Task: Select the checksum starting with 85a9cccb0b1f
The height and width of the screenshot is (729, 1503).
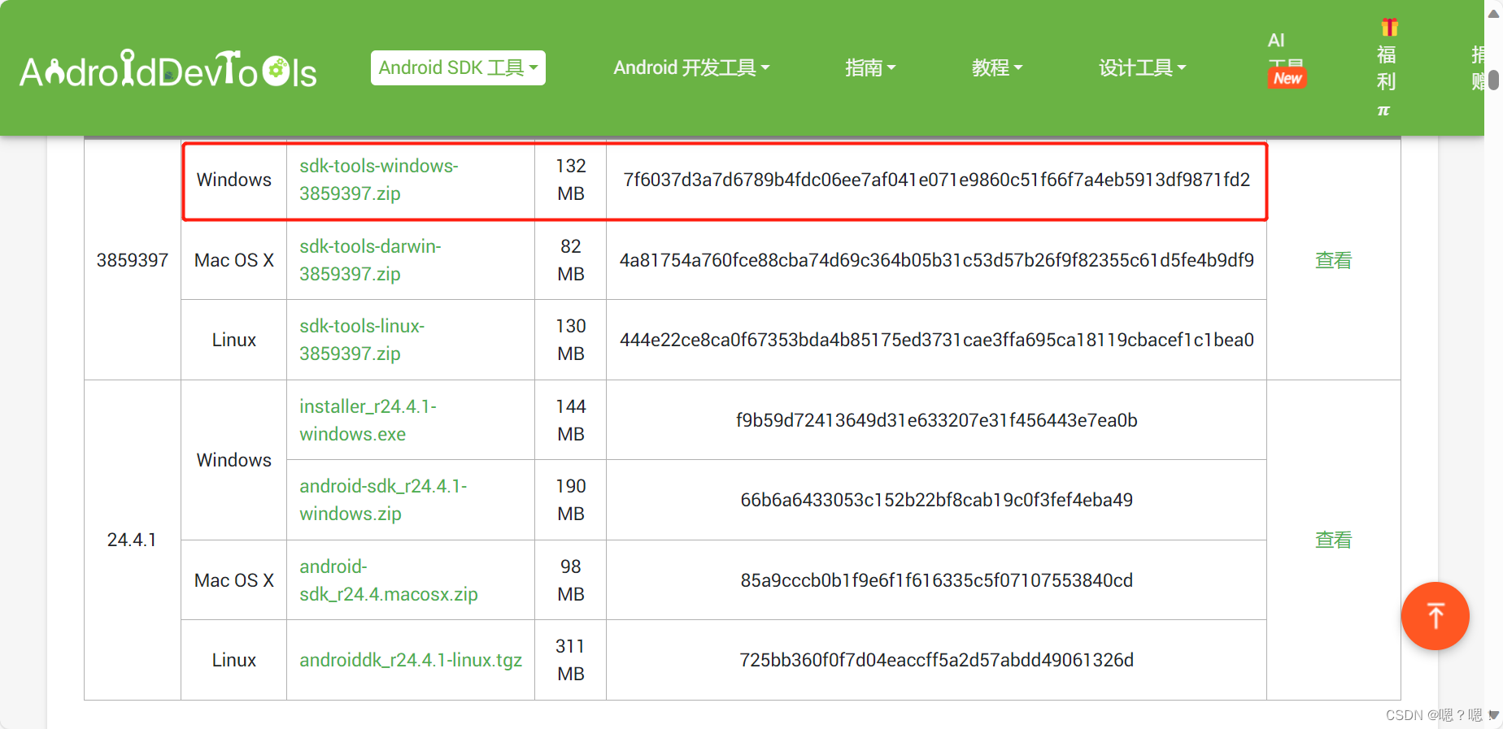Action: point(937,580)
